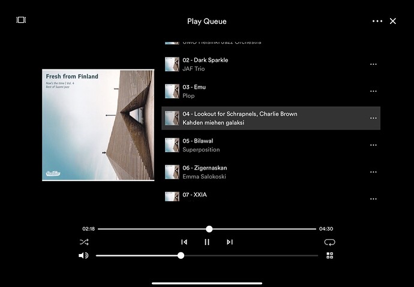Close the Play Queue

click(392, 21)
